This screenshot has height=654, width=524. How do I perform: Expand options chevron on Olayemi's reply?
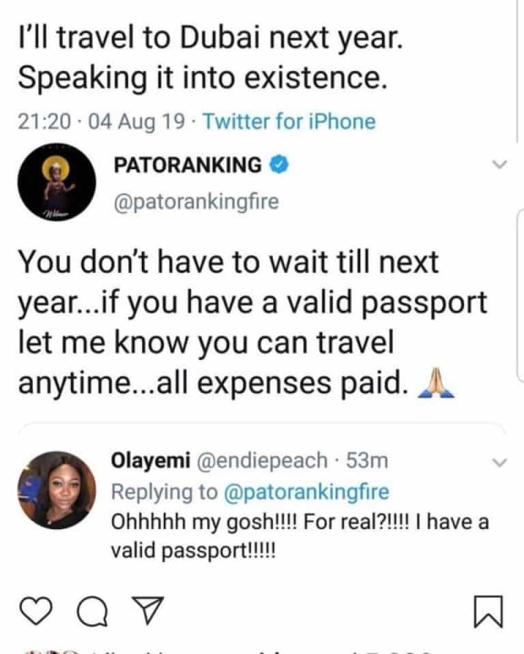tap(499, 463)
